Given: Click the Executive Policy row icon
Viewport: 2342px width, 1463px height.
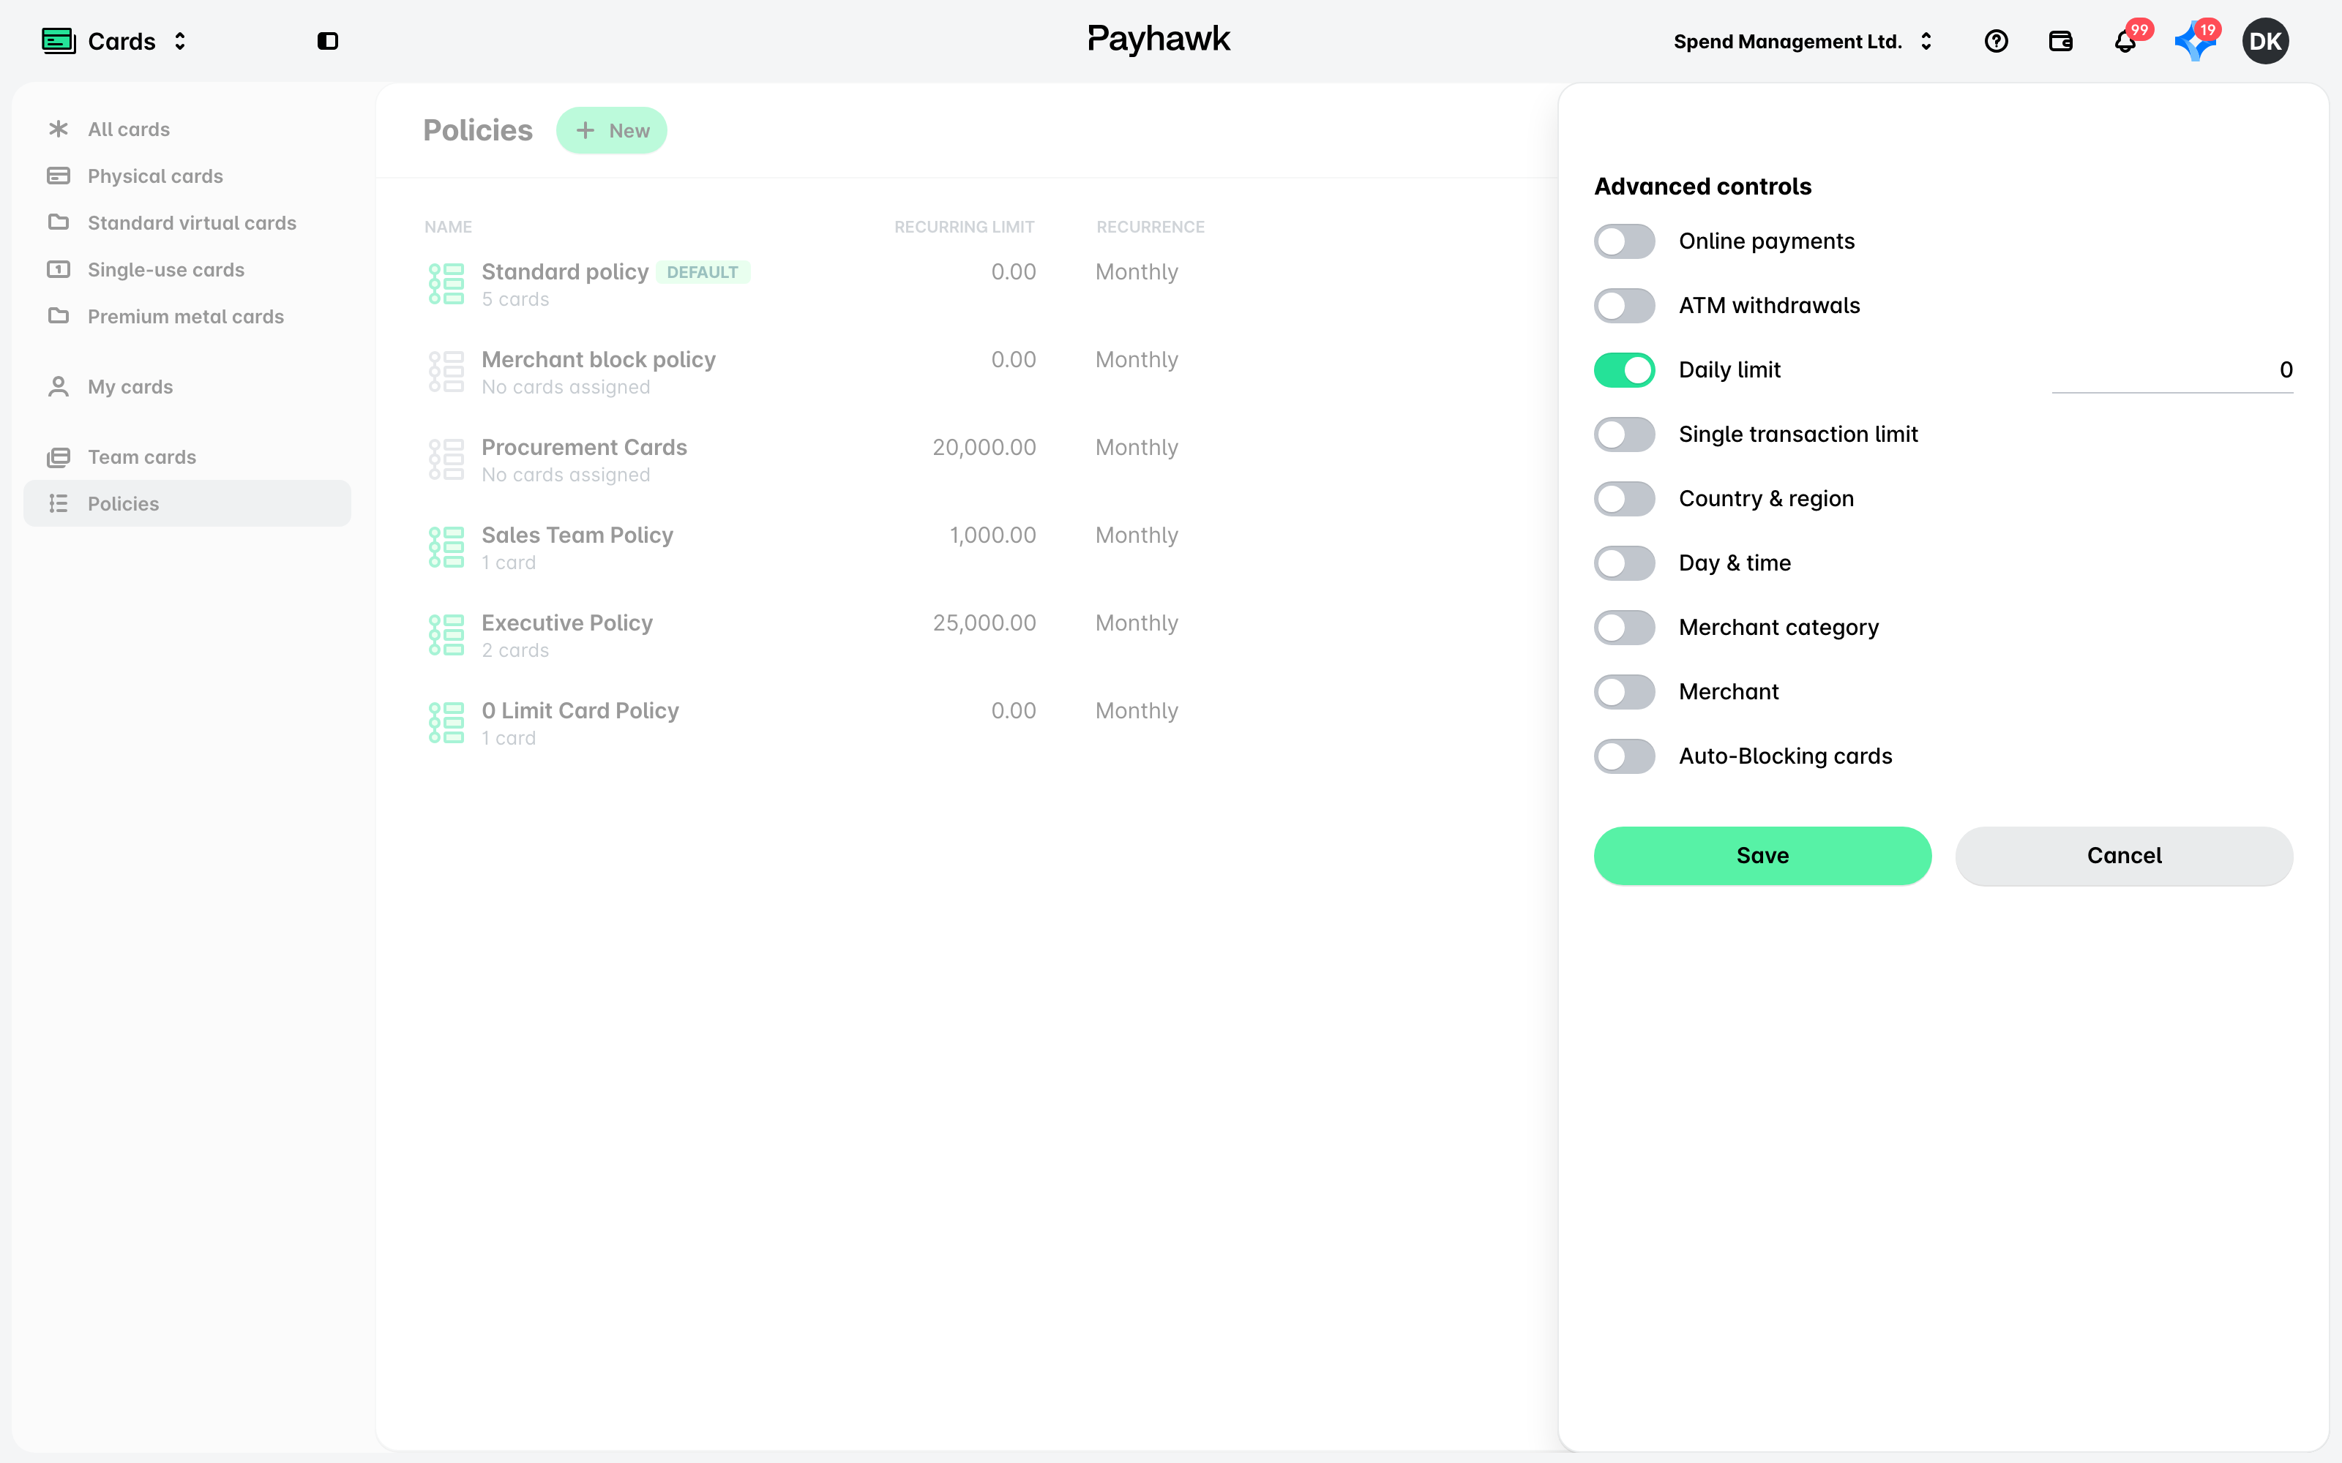Looking at the screenshot, I should [x=446, y=635].
